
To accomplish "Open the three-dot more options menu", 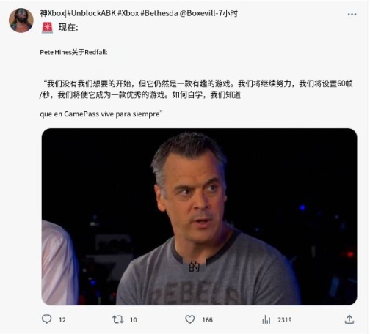I will [352, 15].
